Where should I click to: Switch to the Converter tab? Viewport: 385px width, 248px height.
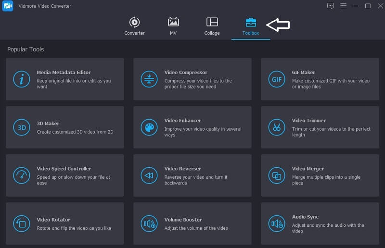coord(134,26)
